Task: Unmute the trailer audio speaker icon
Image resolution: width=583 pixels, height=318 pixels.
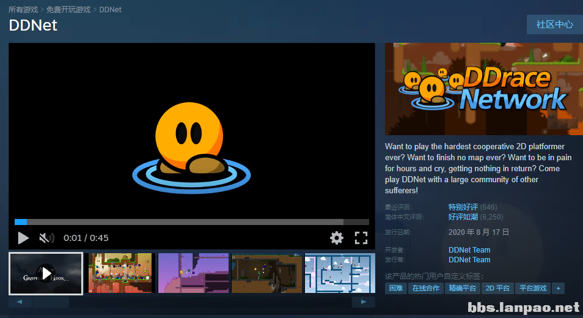Action: 47,238
